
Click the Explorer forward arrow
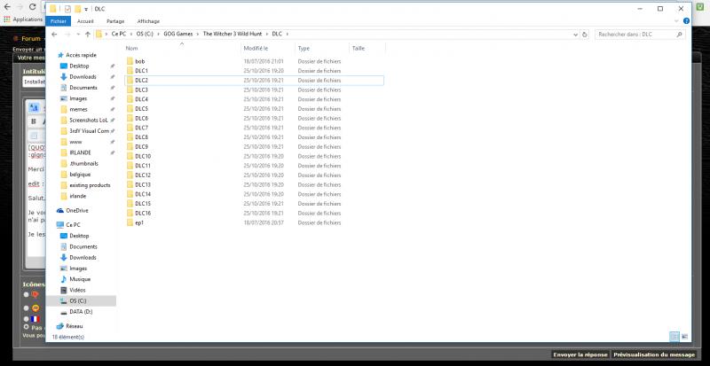[x=67, y=35]
